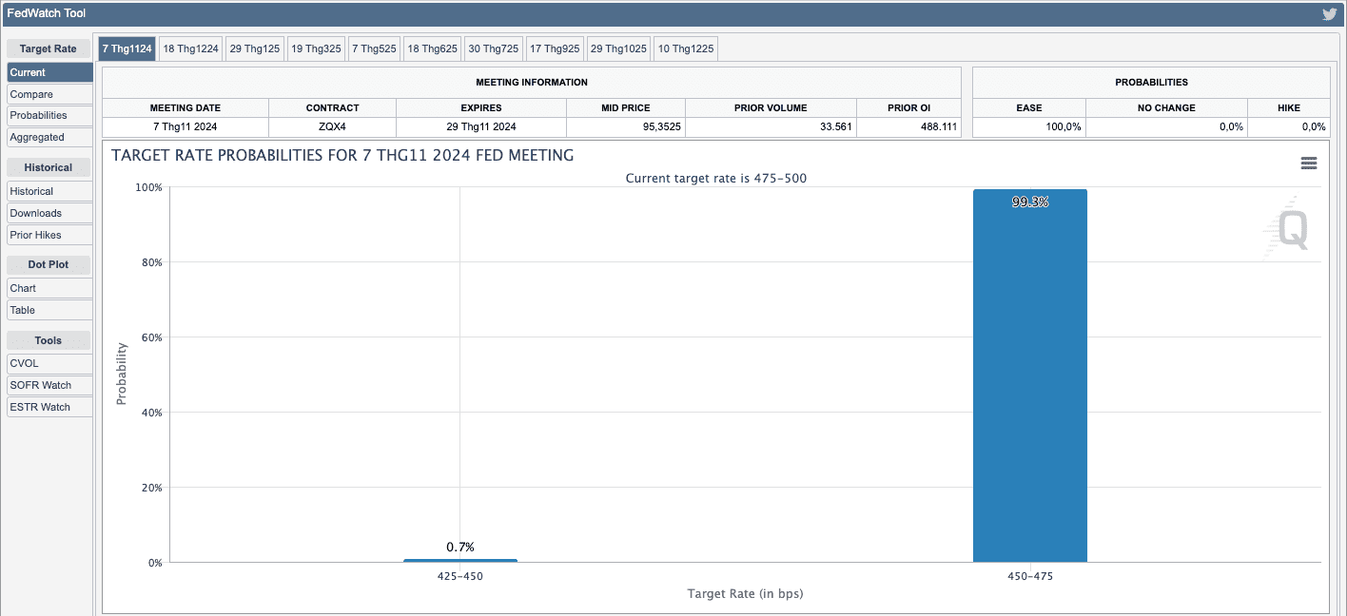The image size is (1347, 616).
Task: Open the 19 Thg325 meeting tab
Action: pyautogui.click(x=316, y=48)
